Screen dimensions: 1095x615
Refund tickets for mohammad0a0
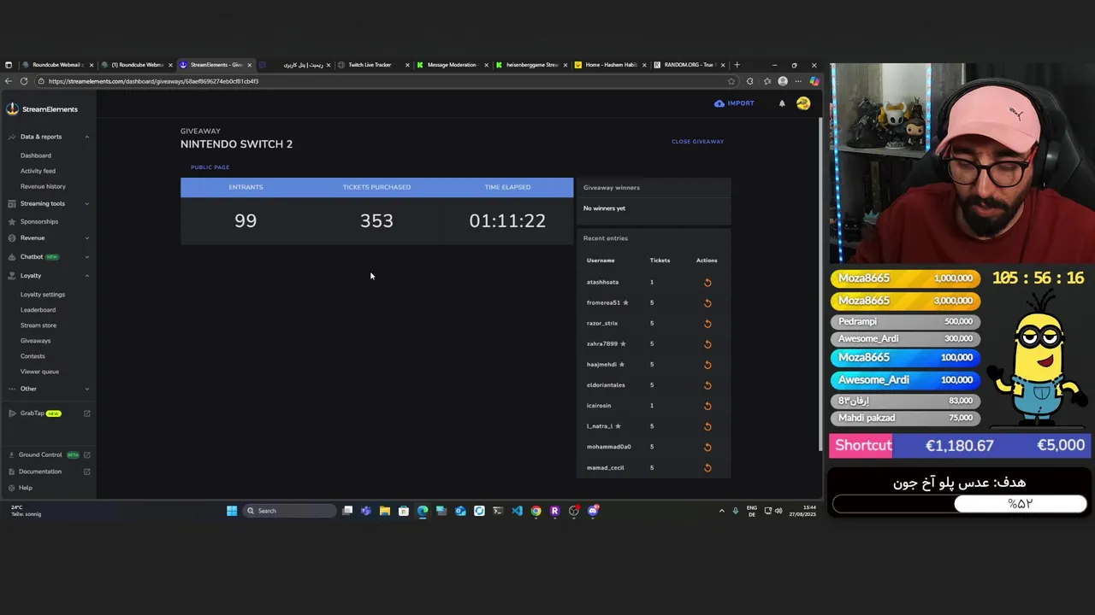click(x=707, y=447)
